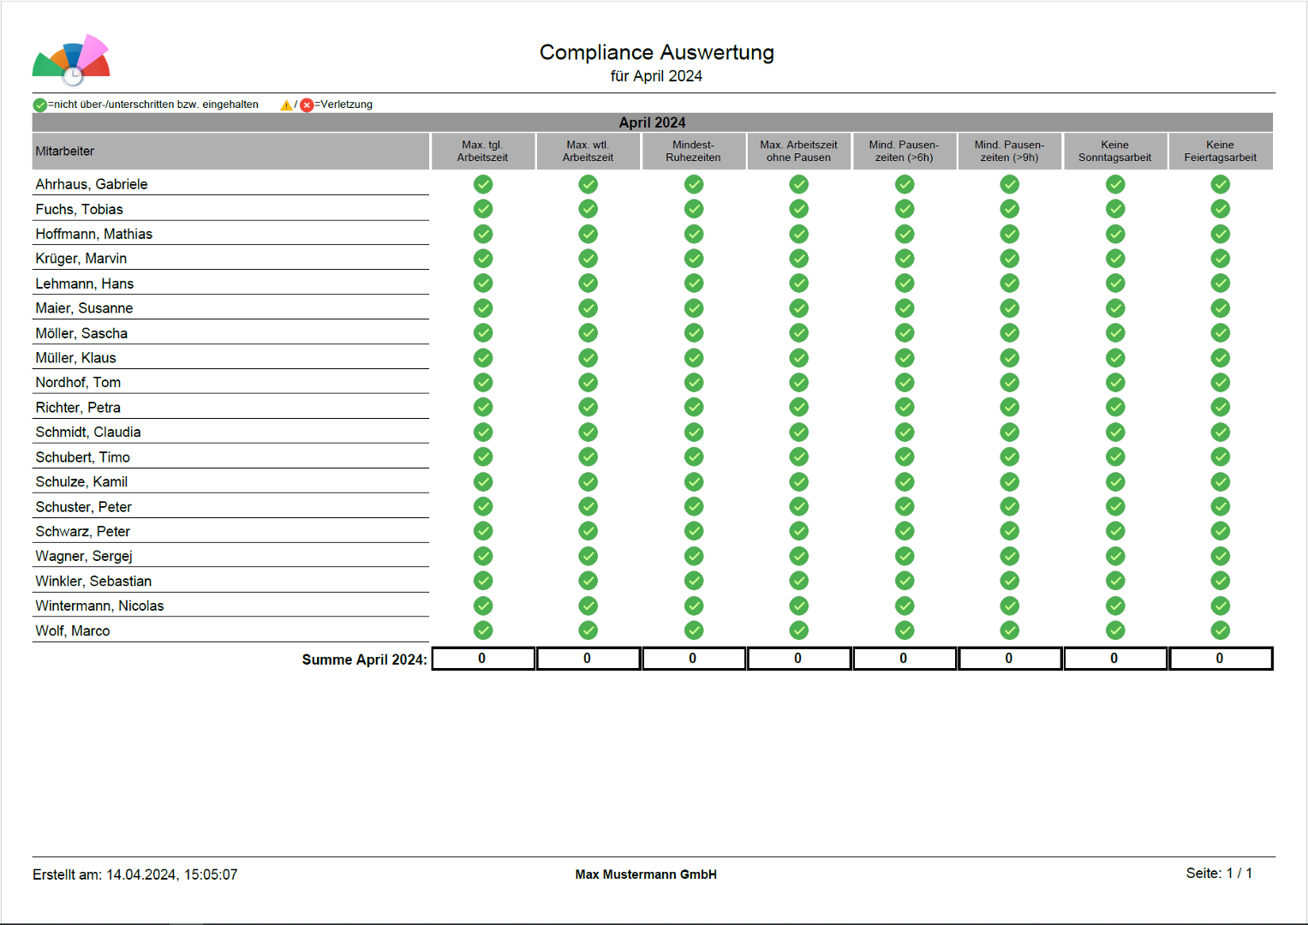Click Fuchs, Tobias's Mind. Pausenzeiten (>9h) checkmark
Screen dimensions: 1308x925
1009,209
